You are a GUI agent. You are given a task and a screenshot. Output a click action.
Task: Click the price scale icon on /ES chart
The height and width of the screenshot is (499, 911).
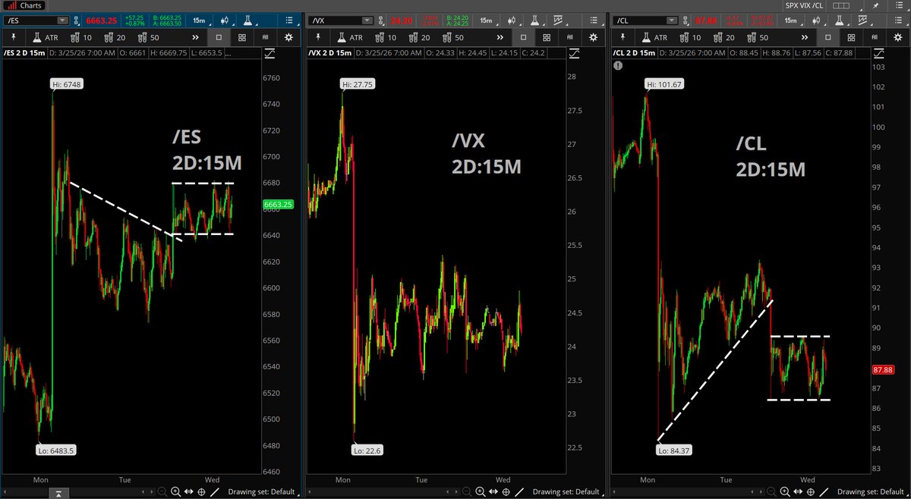click(x=270, y=53)
